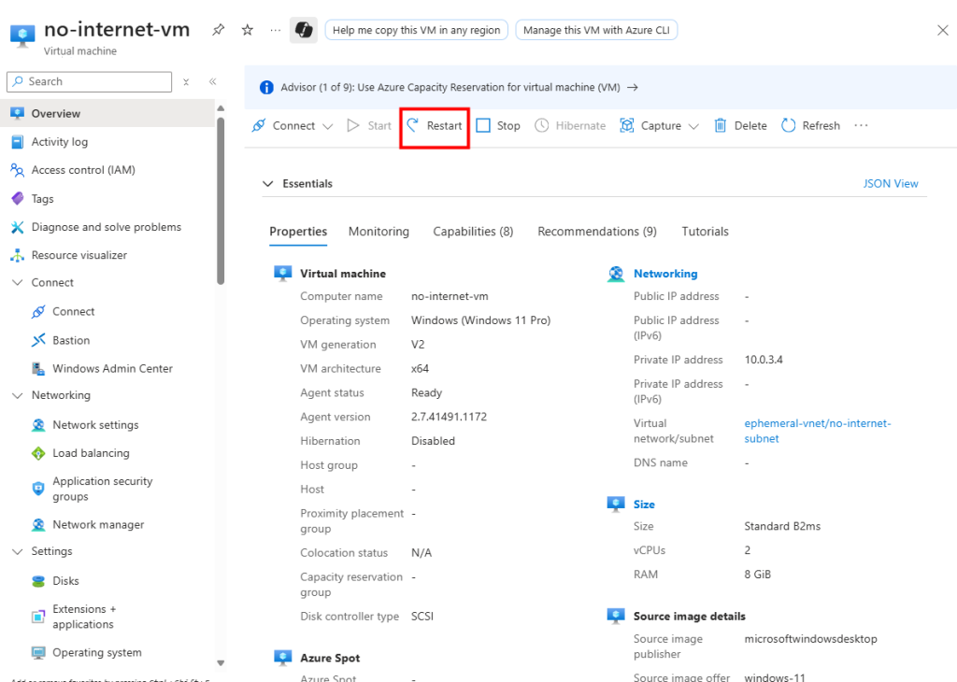Click sidebar scroll-down arrow
The width and height of the screenshot is (957, 682).
point(221,663)
